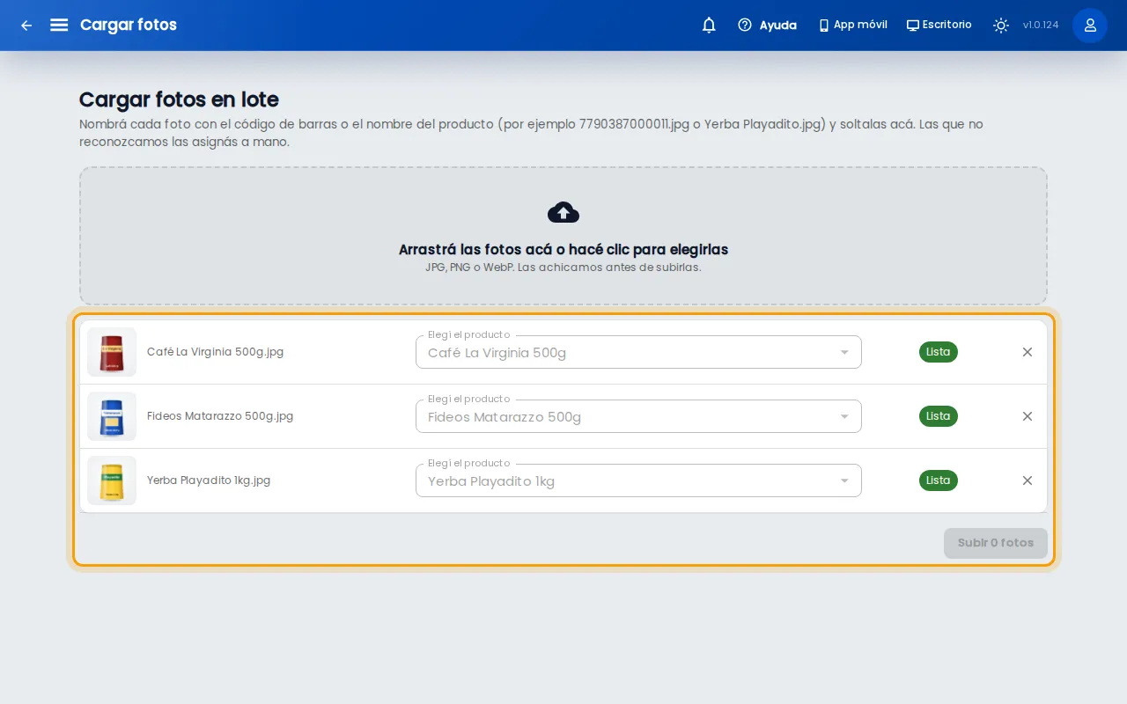Open thumbnail of Café La Virginia photo
Viewport: 1127px width, 704px height.
[112, 352]
